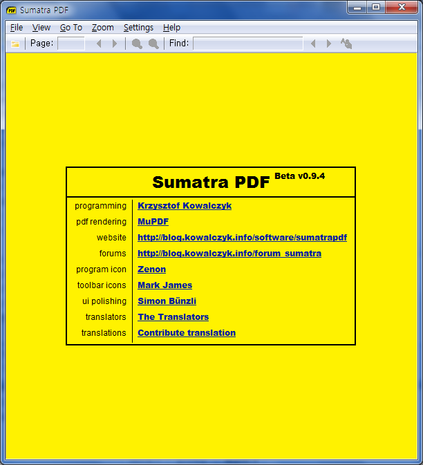The width and height of the screenshot is (423, 465).
Task: Click the 'ui polishing' label
Action: 104,301
